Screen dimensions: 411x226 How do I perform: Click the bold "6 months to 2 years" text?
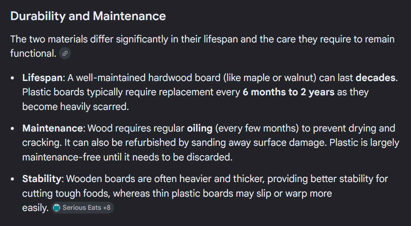(x=289, y=92)
